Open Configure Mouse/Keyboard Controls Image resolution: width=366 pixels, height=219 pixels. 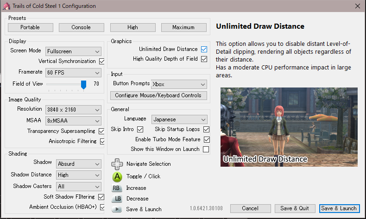pyautogui.click(x=158, y=95)
